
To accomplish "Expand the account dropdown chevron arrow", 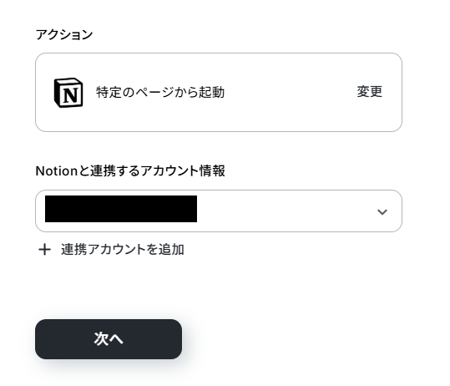I will tap(382, 212).
